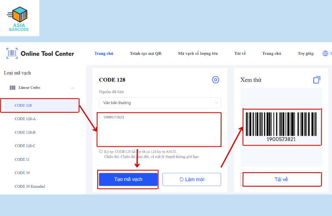Click the generated barcode preview image
This screenshot has width=332, height=216.
(281, 127)
